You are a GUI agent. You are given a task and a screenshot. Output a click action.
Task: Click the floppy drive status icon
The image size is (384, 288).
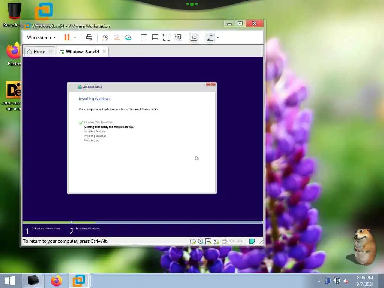coord(208,241)
